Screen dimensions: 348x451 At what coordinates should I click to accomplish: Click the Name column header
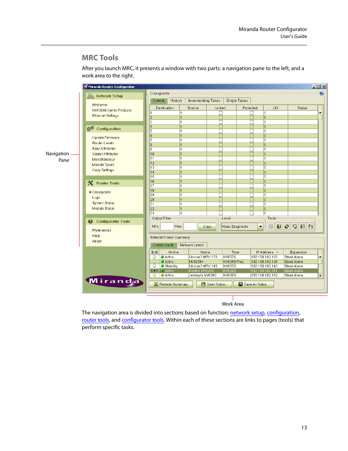(x=205, y=252)
